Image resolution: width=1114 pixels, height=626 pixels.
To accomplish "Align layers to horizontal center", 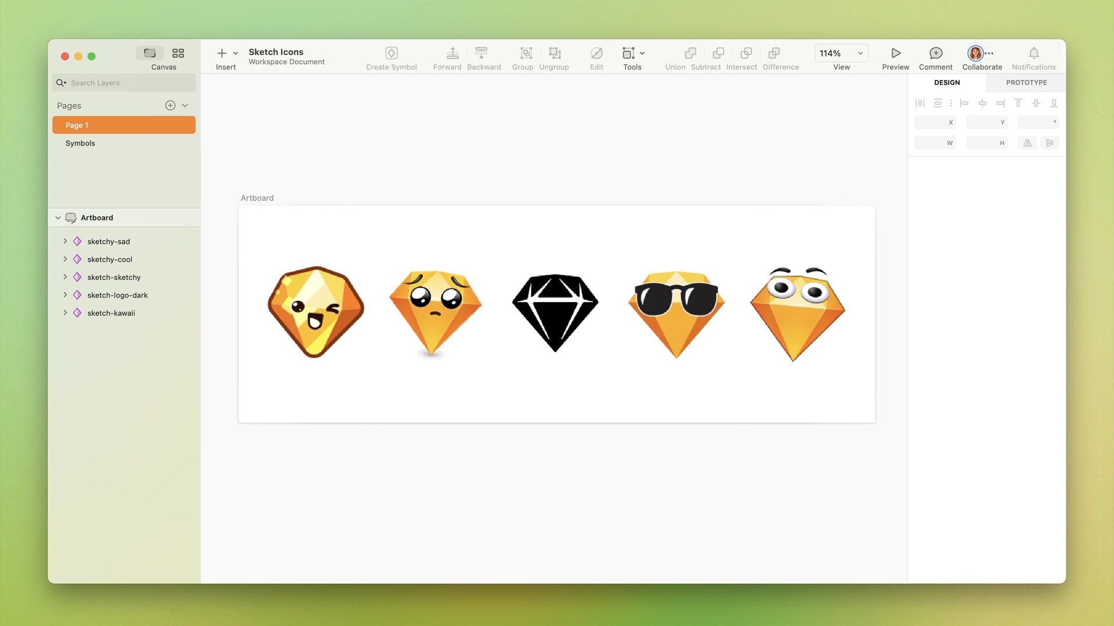I will pos(982,103).
